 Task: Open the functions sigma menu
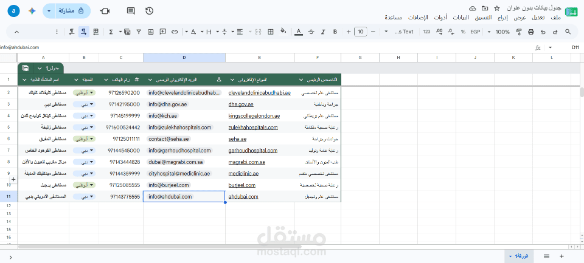pos(111,32)
